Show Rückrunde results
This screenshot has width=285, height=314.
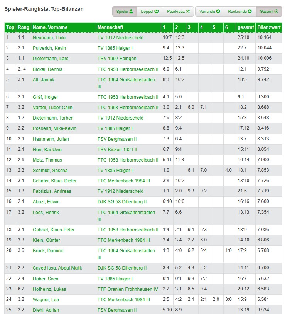pos(240,12)
